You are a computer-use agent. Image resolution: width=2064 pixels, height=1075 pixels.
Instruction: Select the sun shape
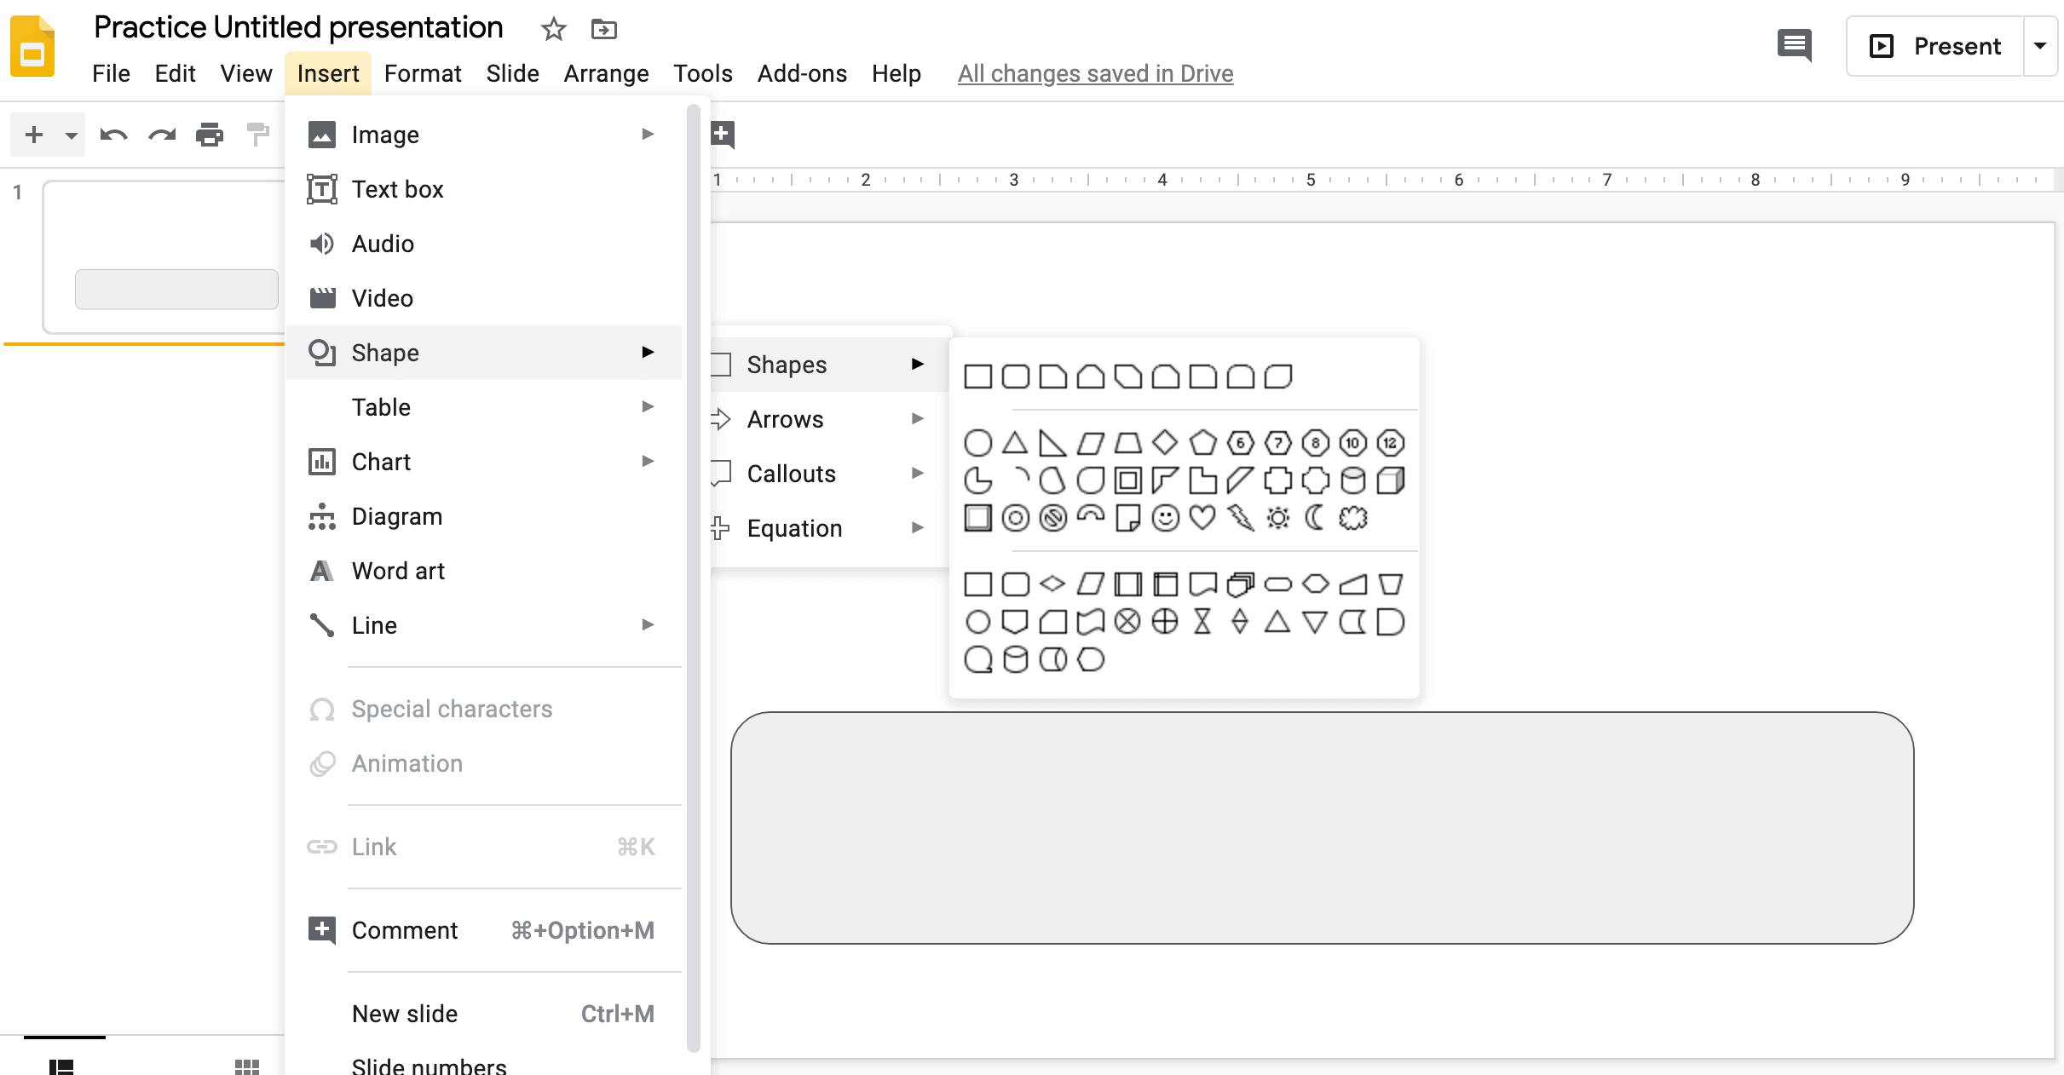point(1277,518)
